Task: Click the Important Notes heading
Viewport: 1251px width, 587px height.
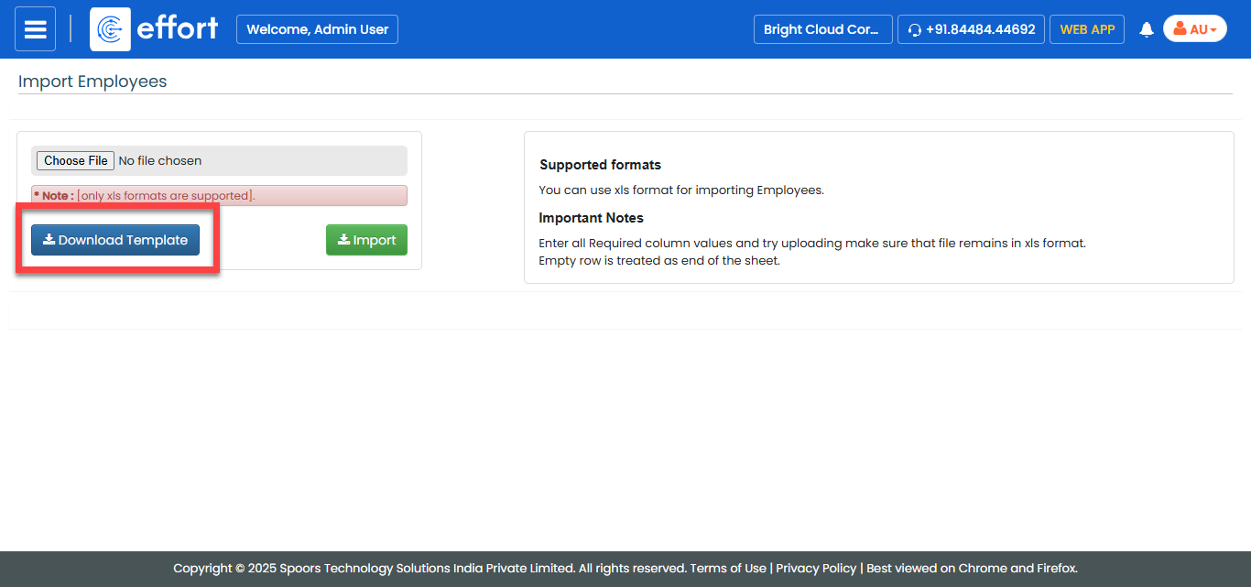Action: pyautogui.click(x=591, y=218)
